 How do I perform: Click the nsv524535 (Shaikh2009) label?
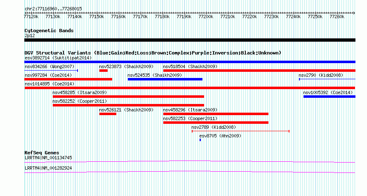click(155, 75)
